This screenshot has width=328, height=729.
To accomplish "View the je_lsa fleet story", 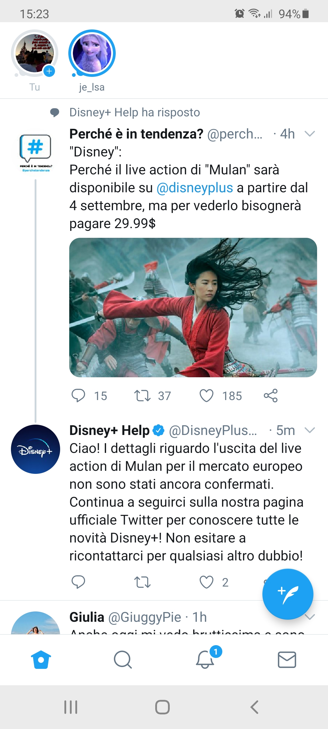I will [x=92, y=53].
